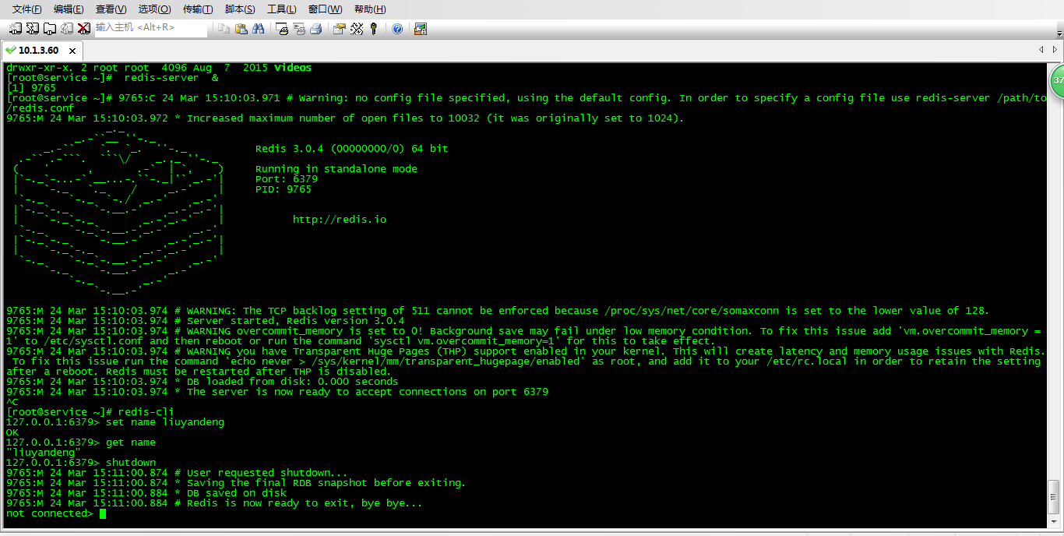The height and width of the screenshot is (536, 1064).
Task: Click the terminal scrollbar down arrow
Action: 1054,521
